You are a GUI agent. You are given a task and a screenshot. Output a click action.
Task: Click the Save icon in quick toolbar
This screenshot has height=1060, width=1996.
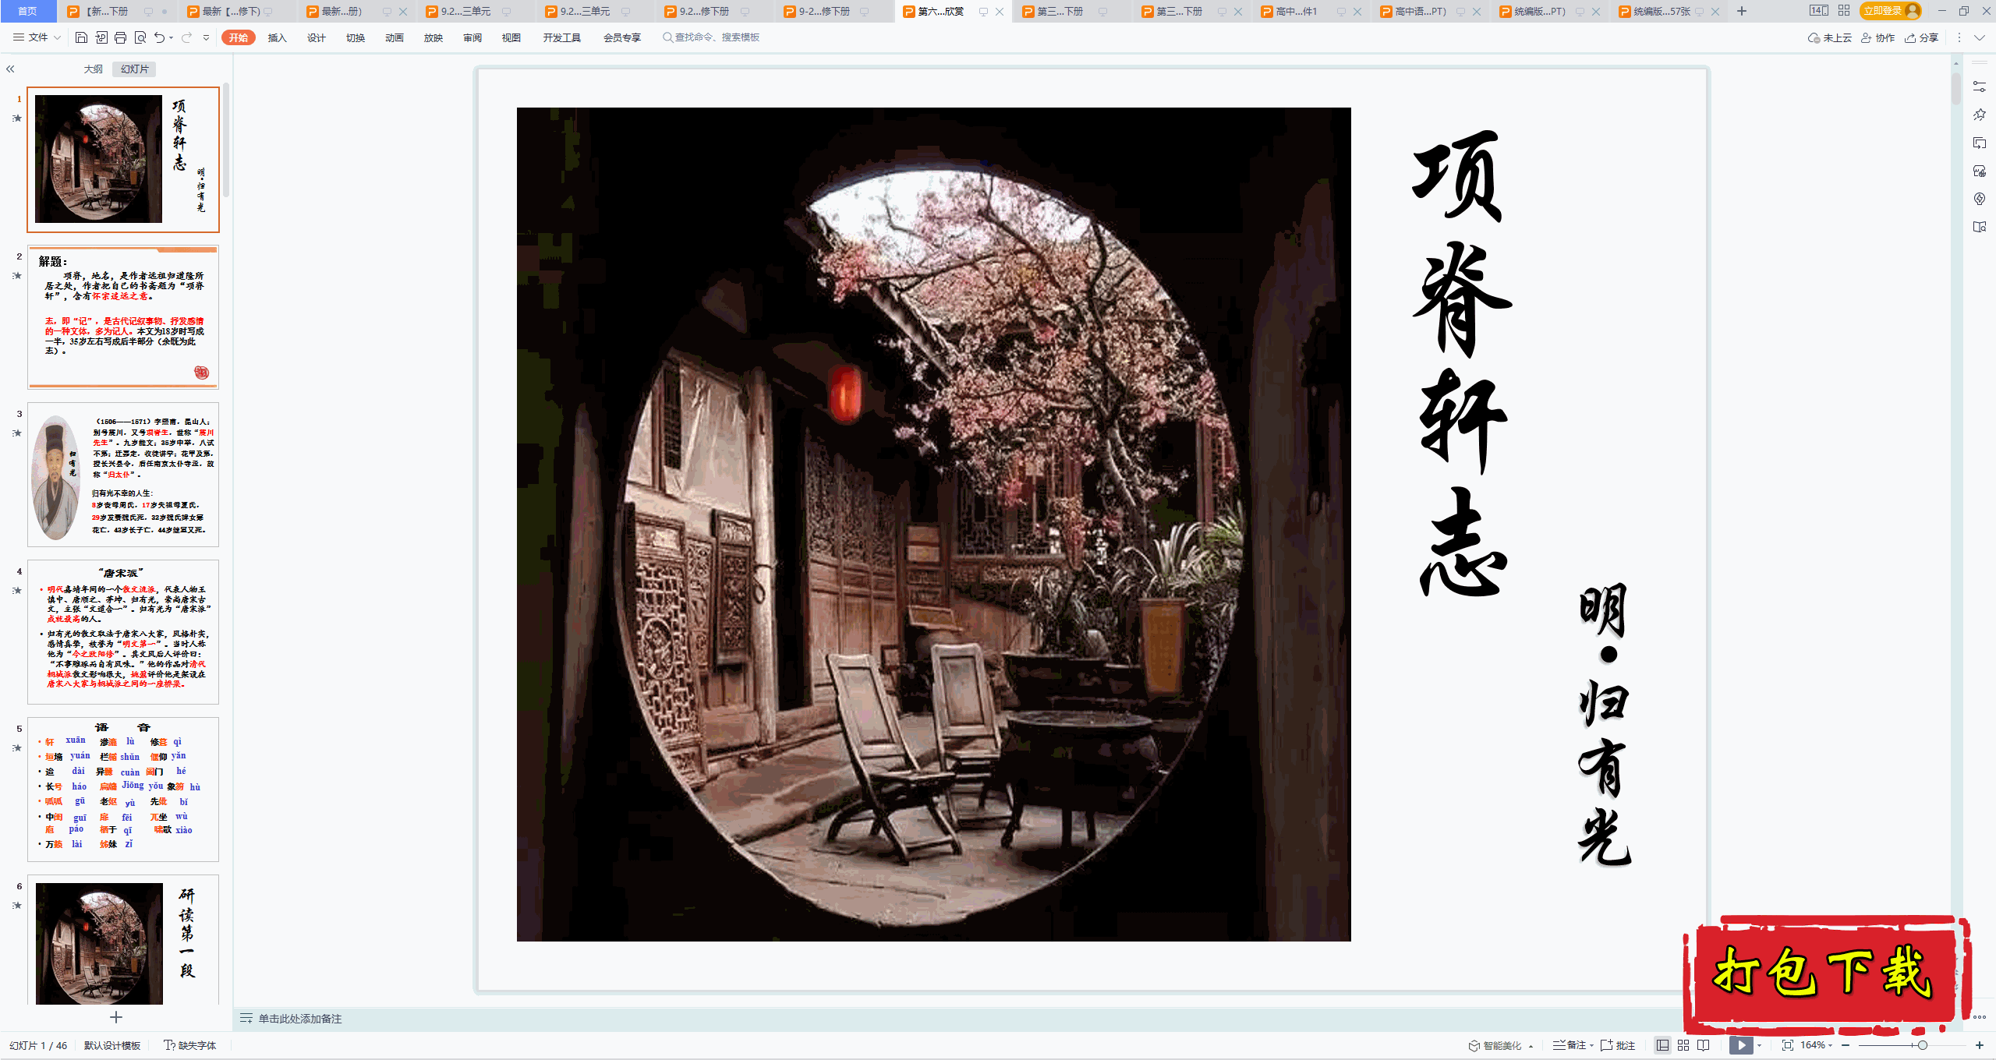click(x=81, y=37)
